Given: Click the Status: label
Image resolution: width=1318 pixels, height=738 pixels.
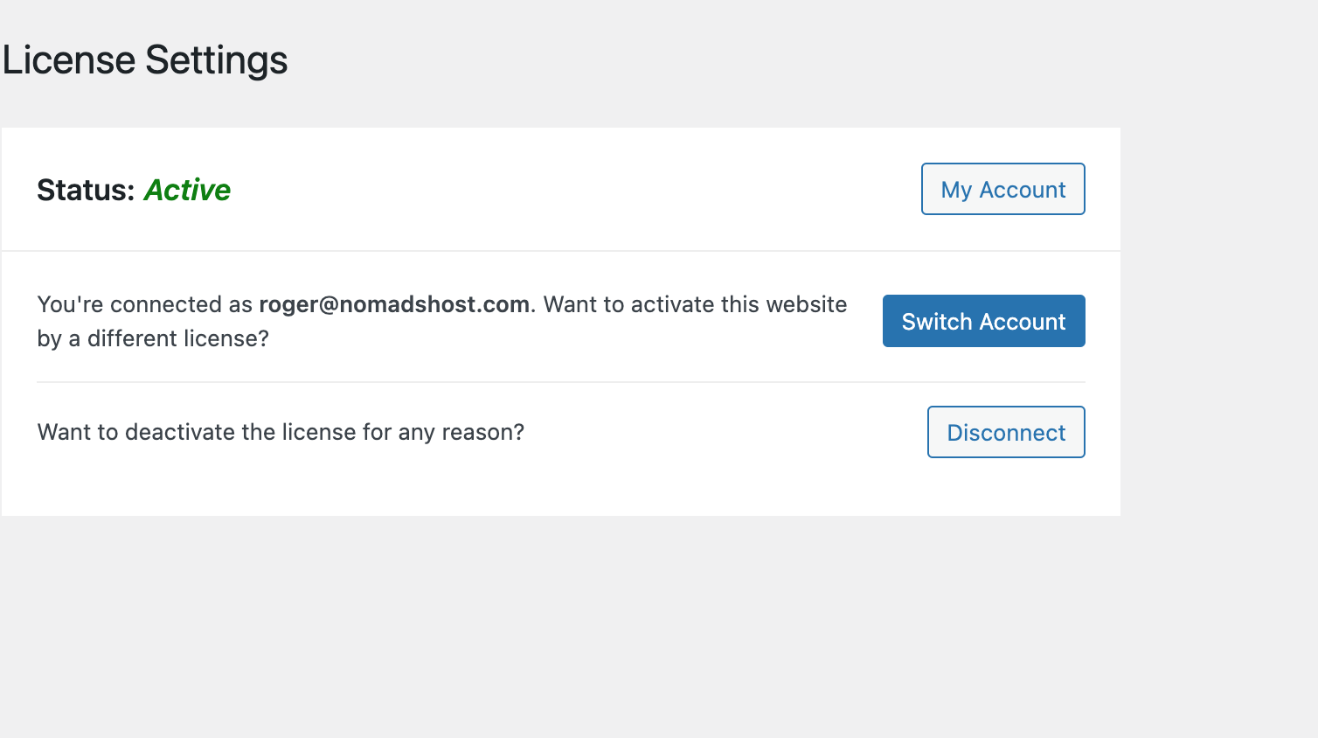Looking at the screenshot, I should pos(86,190).
